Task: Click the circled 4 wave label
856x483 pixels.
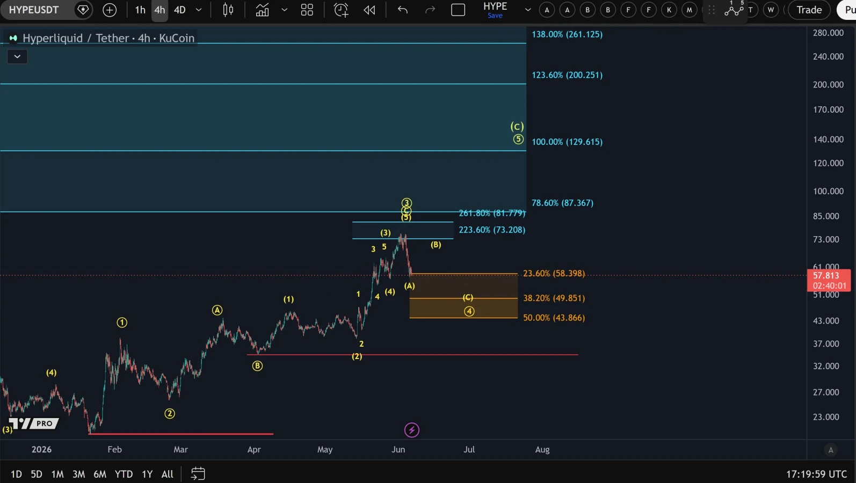Action: click(x=469, y=311)
